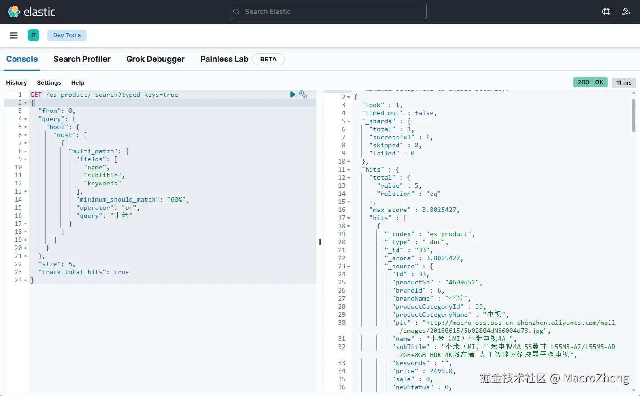Viewport: 640px width, 396px height.
Task: Open the hamburger navigation menu
Action: click(14, 35)
